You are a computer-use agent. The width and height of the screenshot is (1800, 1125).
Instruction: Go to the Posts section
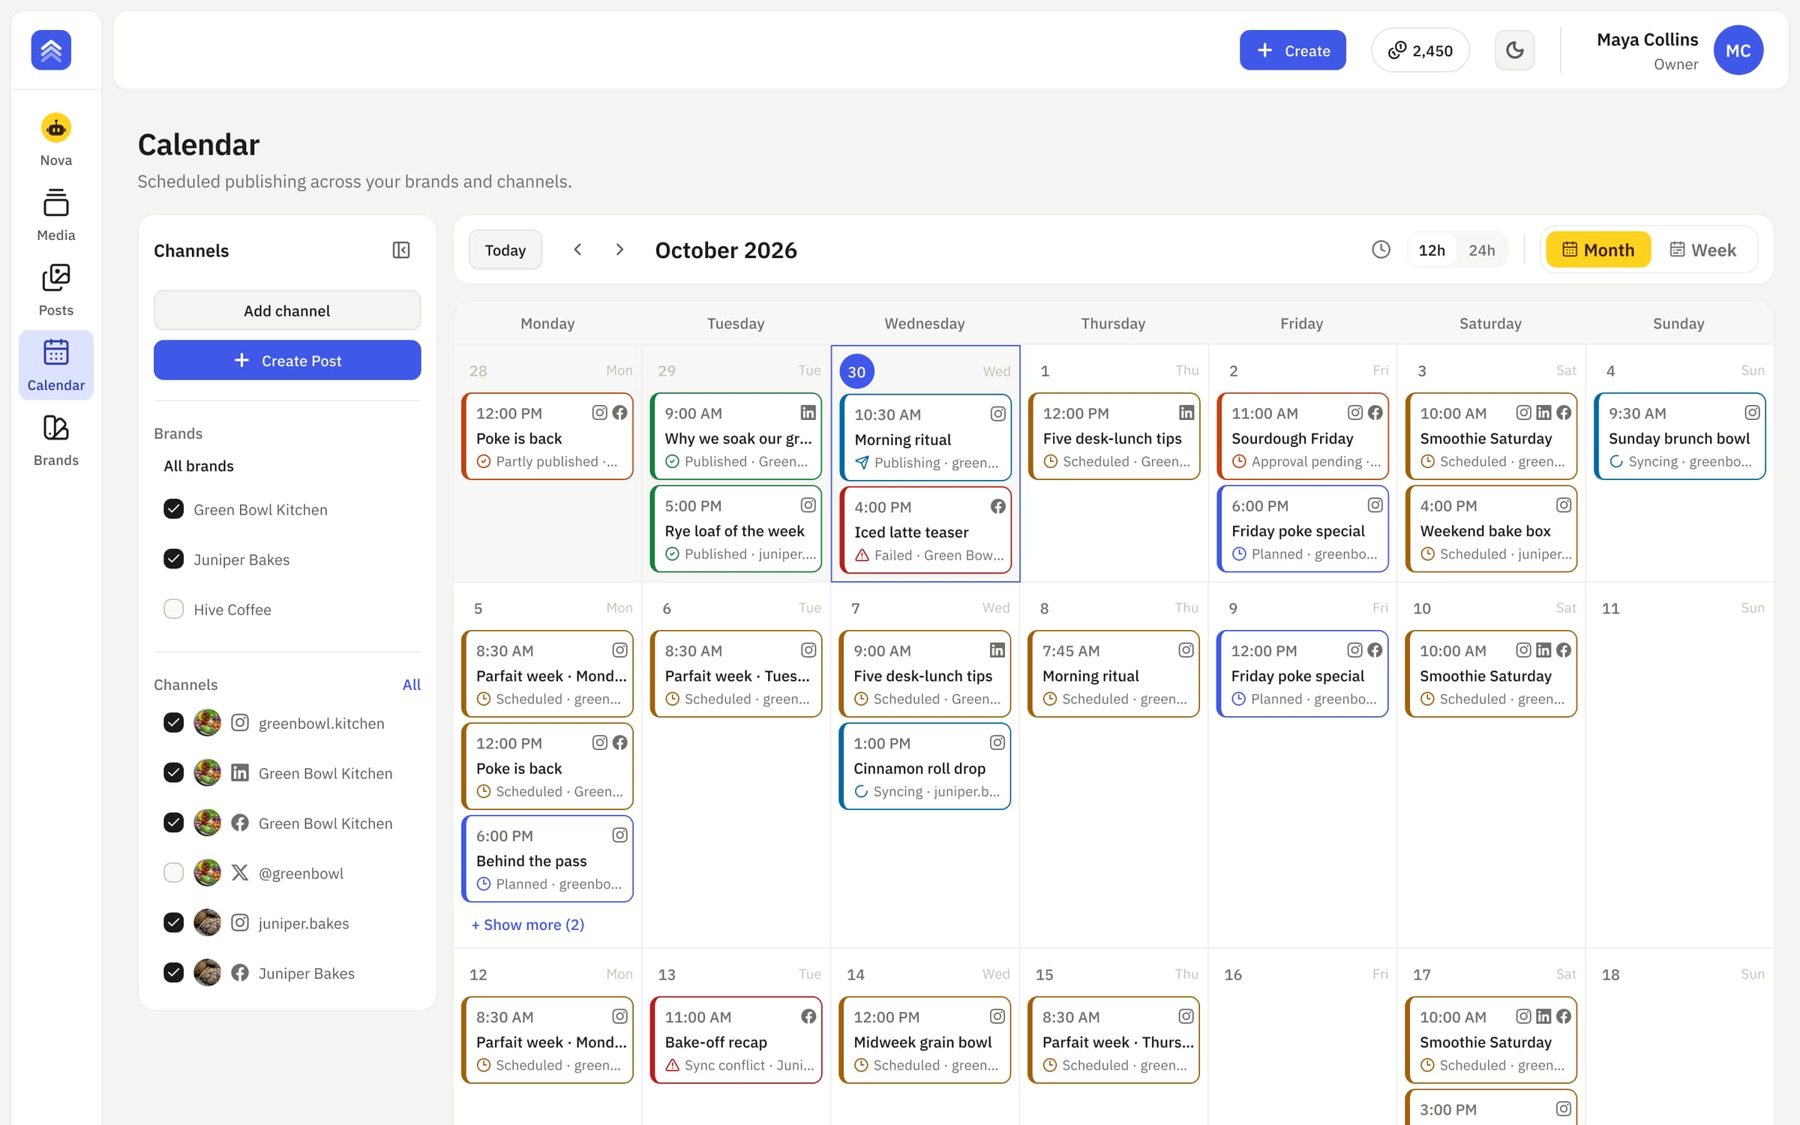coord(56,290)
